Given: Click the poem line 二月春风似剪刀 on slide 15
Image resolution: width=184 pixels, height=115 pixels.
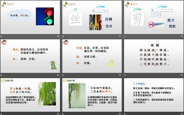Looking at the screenshot, I should (154, 64).
